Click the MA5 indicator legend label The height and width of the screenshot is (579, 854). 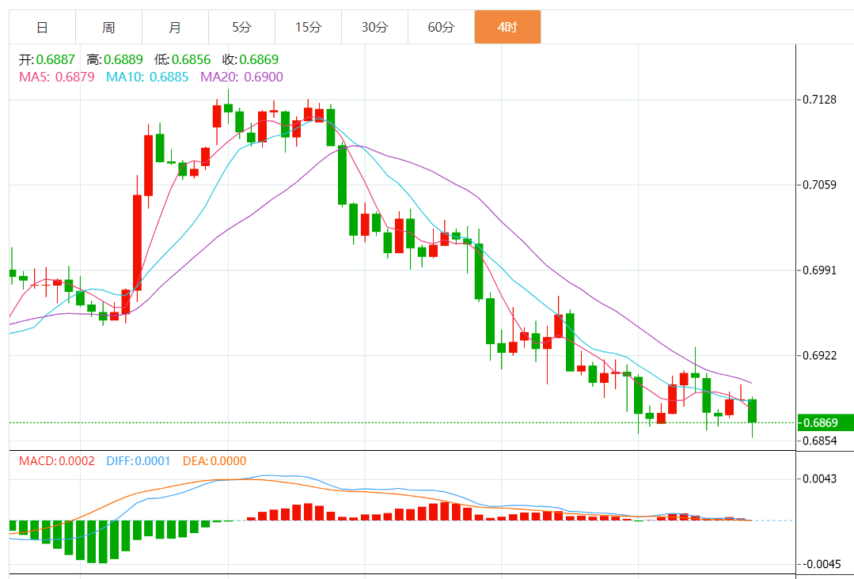(57, 77)
